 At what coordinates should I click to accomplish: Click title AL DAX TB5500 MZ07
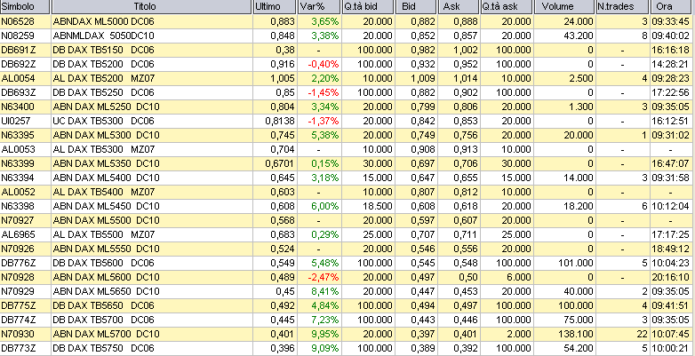coord(104,234)
